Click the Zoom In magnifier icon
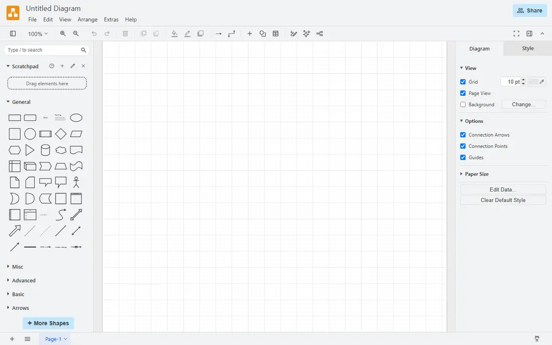This screenshot has height=345, width=552. pos(63,34)
